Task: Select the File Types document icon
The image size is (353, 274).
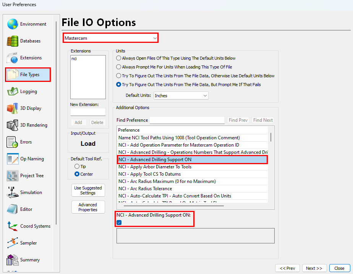Action: coord(12,75)
